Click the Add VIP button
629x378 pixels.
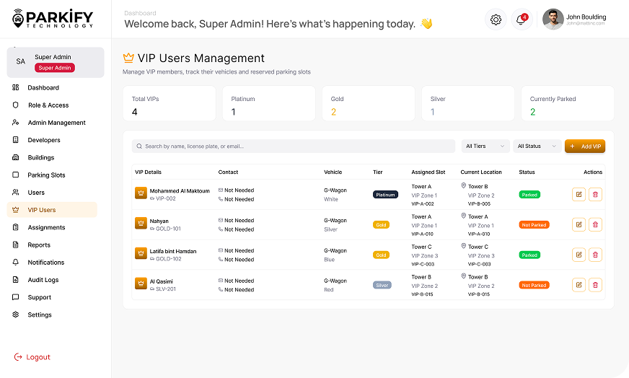(585, 146)
